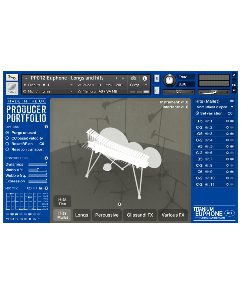Click the chip load icon for Hit 3
The height and width of the screenshot is (295, 241).
[232, 134]
